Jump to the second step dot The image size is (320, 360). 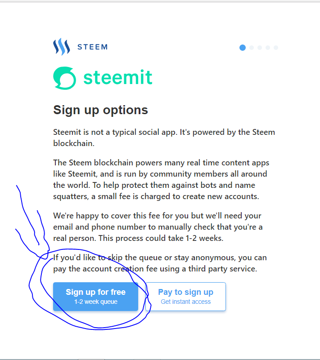[252, 47]
